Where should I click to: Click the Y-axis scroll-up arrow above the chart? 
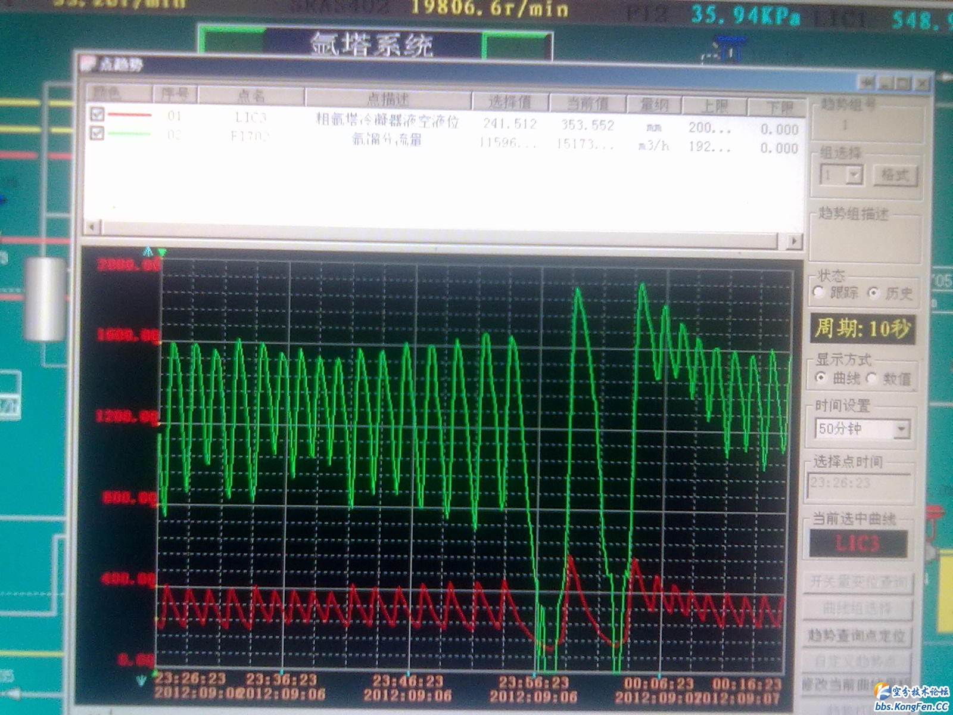[x=148, y=252]
